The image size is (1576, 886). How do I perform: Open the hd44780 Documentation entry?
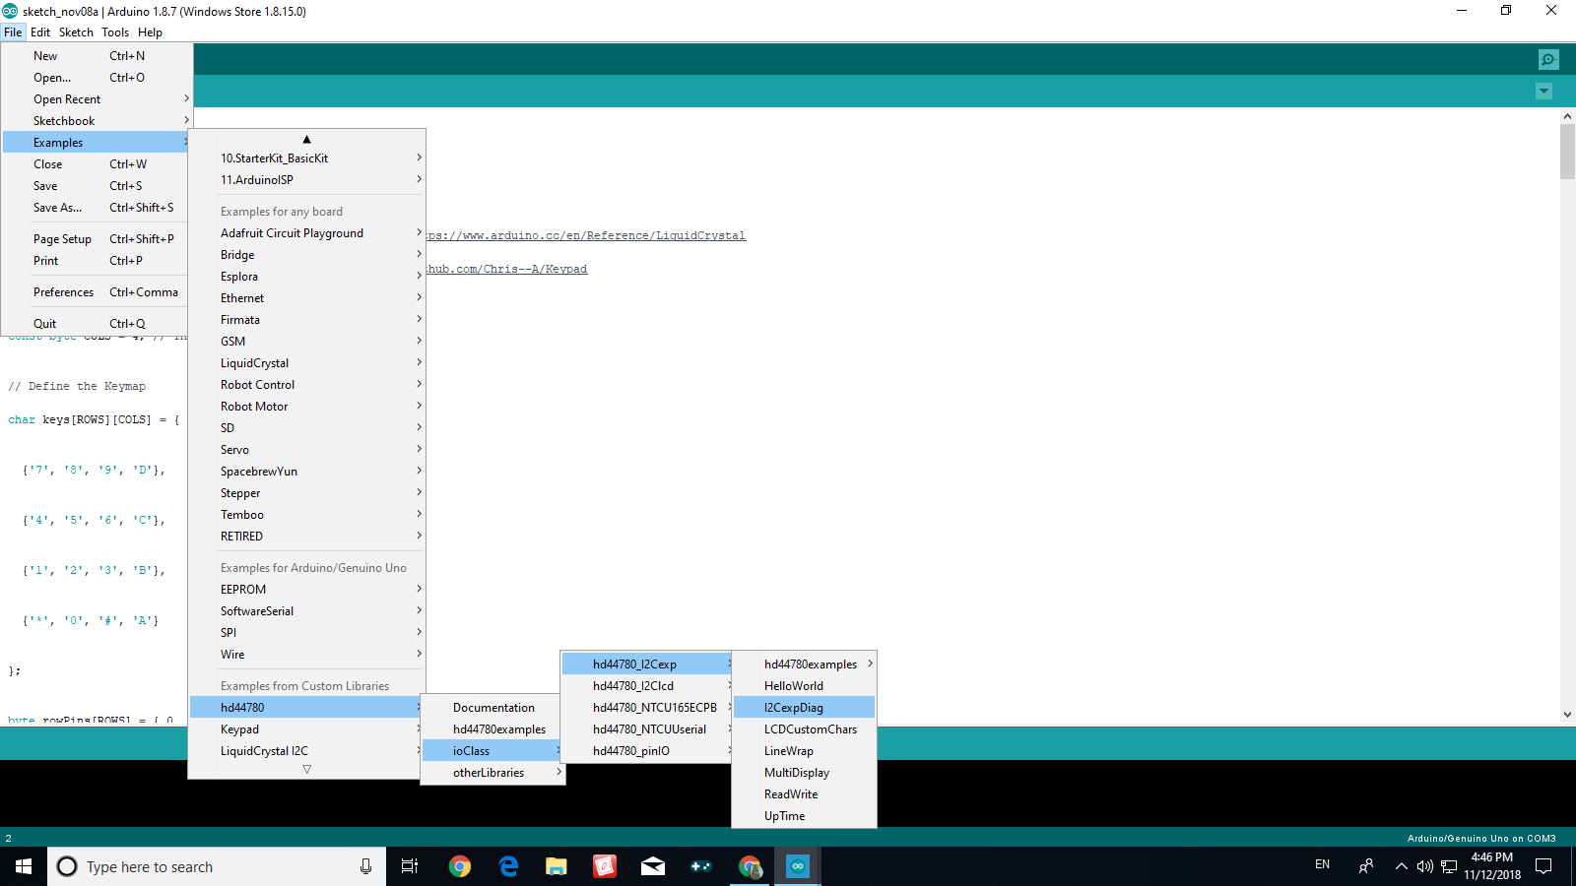[492, 708]
